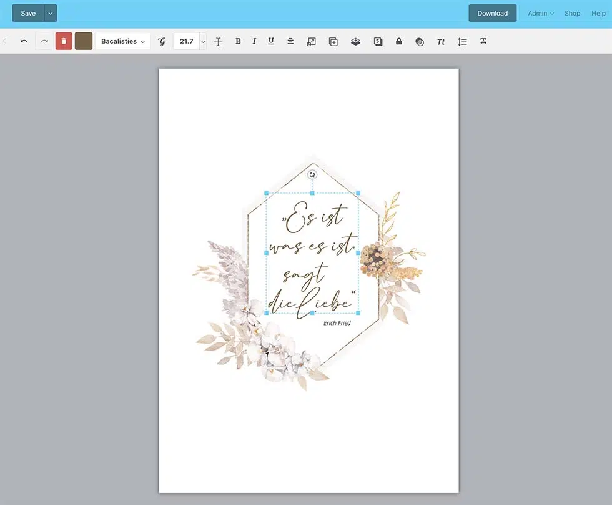Click the redo arrow icon
The width and height of the screenshot is (612, 505).
tap(44, 41)
